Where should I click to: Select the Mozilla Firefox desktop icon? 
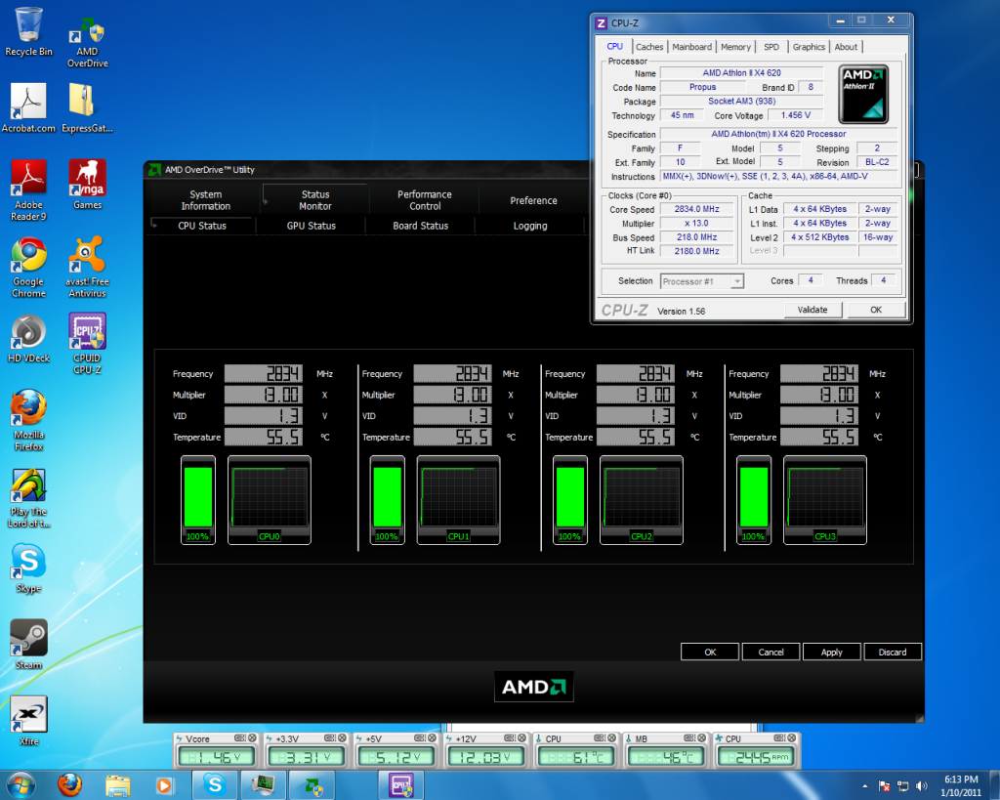click(28, 420)
